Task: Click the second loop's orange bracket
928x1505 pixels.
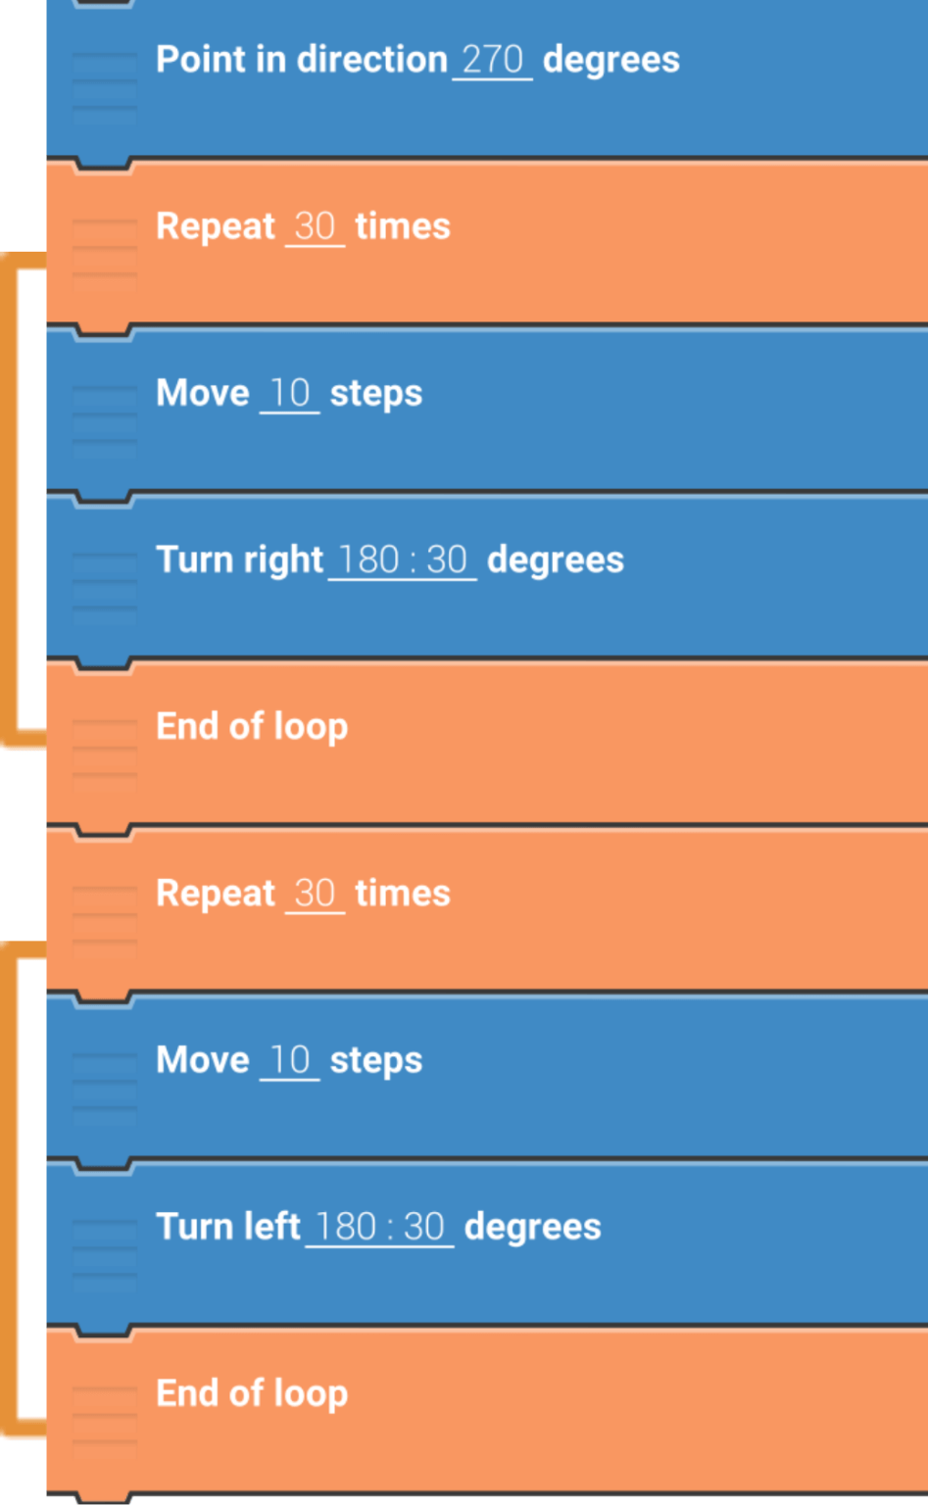Action: point(10,1186)
